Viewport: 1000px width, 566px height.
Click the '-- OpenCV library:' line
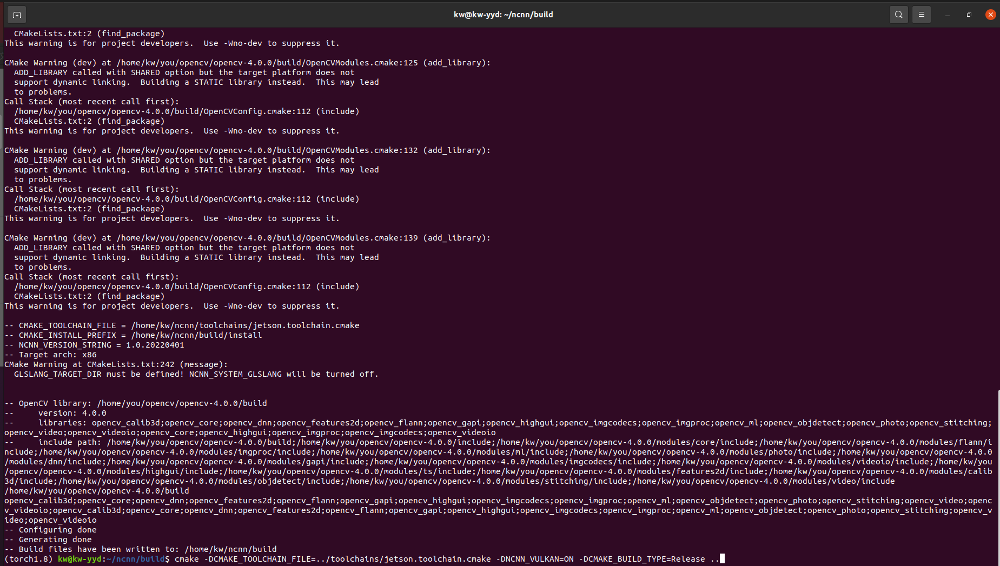coord(136,403)
